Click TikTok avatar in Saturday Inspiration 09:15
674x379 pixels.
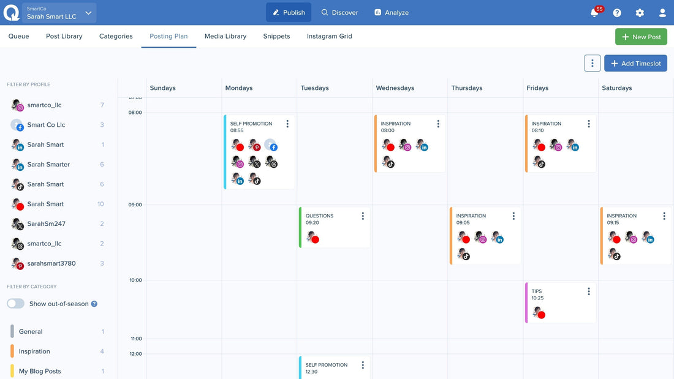[614, 254]
